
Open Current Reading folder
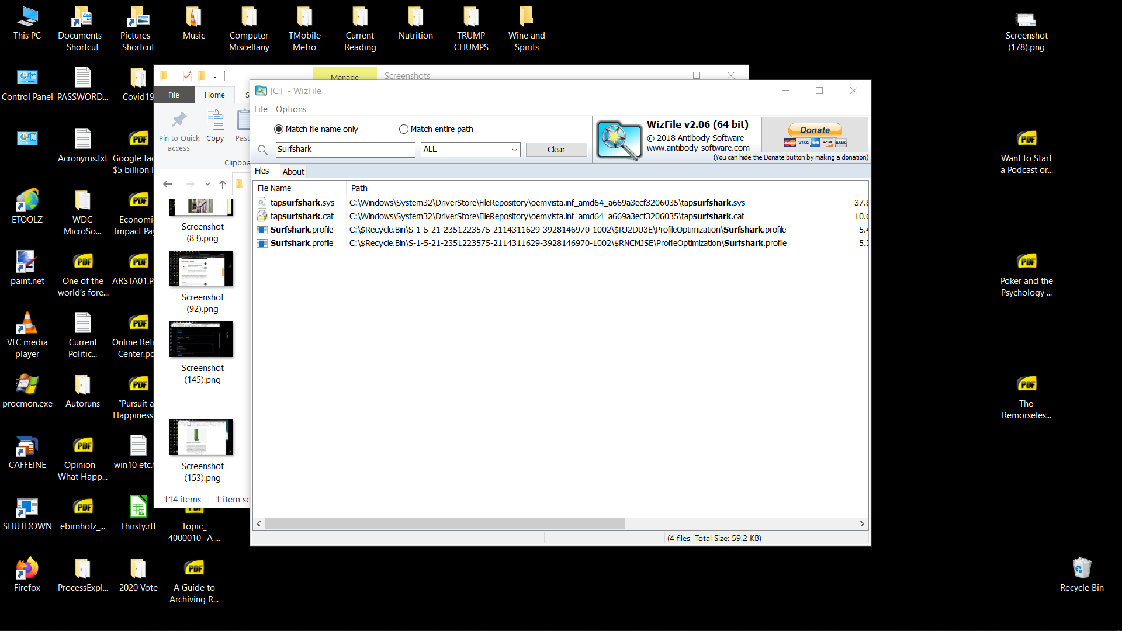pyautogui.click(x=360, y=29)
